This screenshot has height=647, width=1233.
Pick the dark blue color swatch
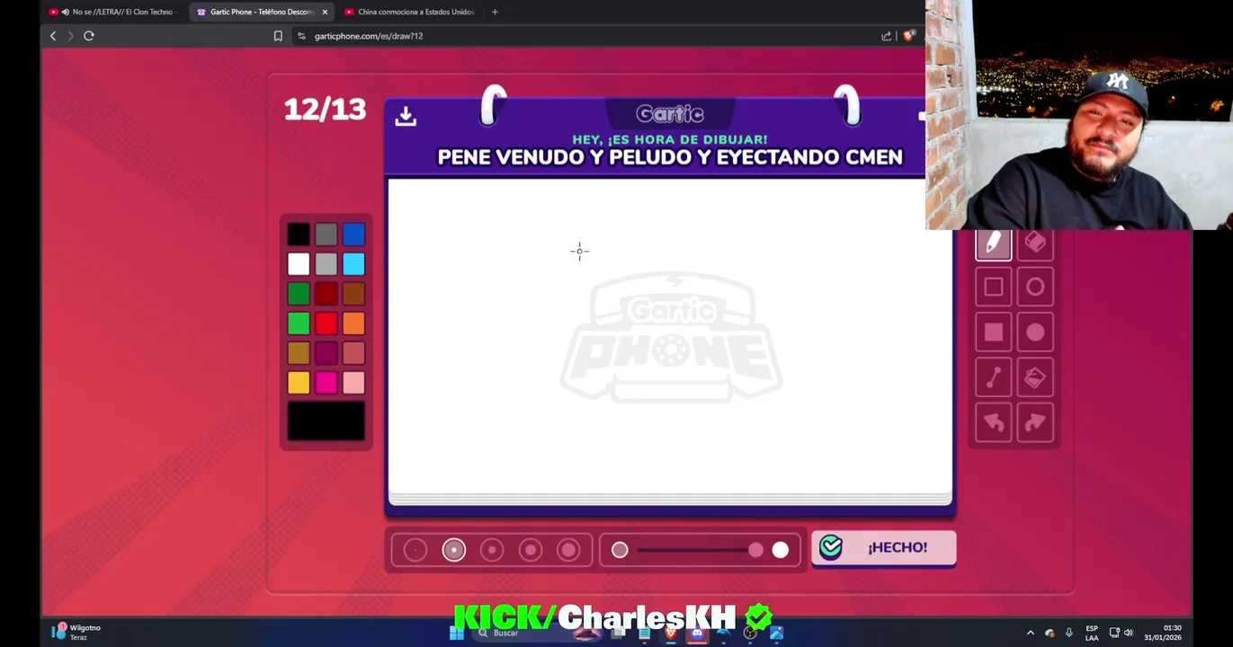[353, 235]
